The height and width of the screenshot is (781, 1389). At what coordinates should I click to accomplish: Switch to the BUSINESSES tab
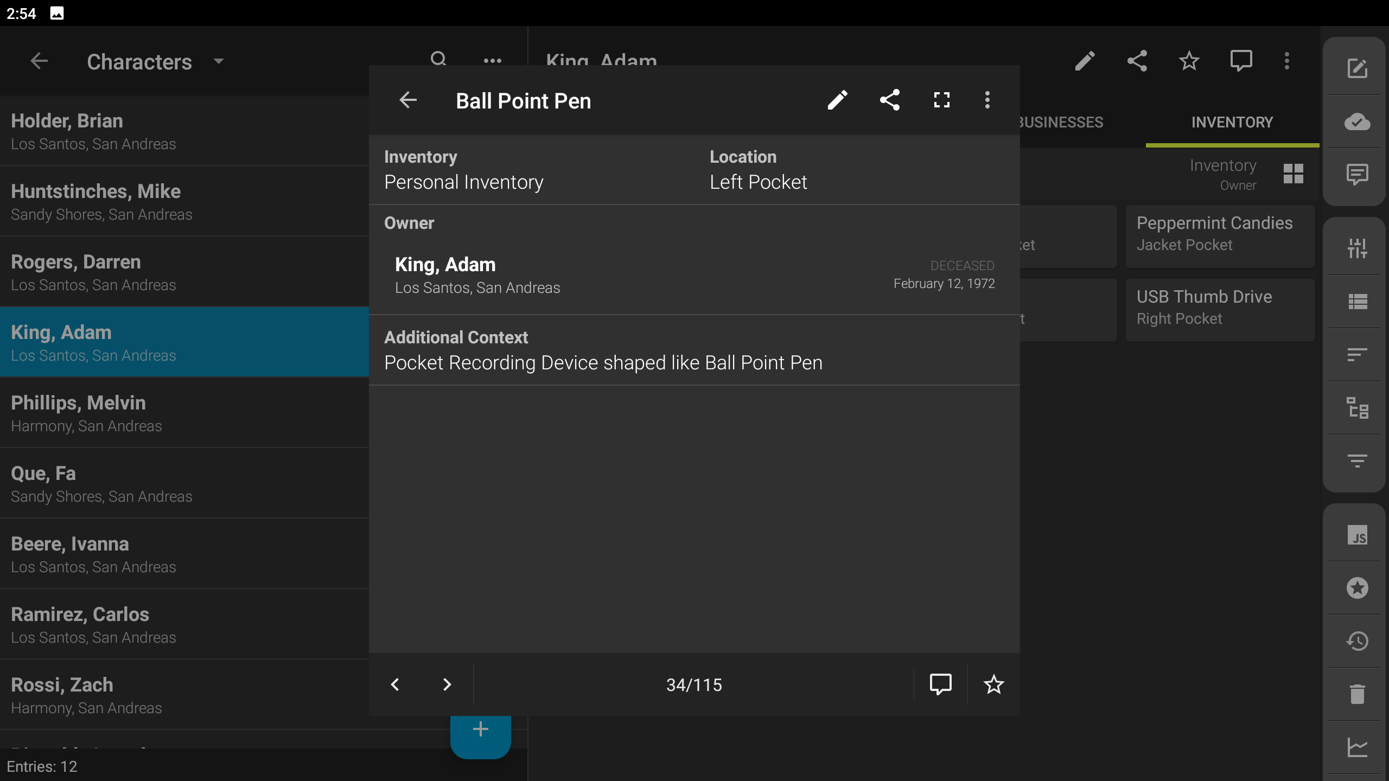(x=1061, y=122)
